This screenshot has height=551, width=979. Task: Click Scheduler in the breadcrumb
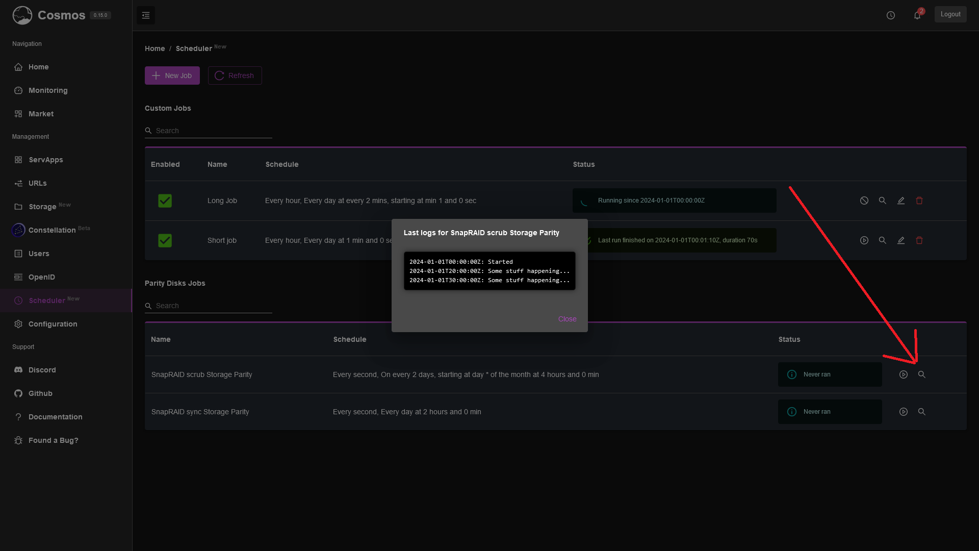coord(194,48)
